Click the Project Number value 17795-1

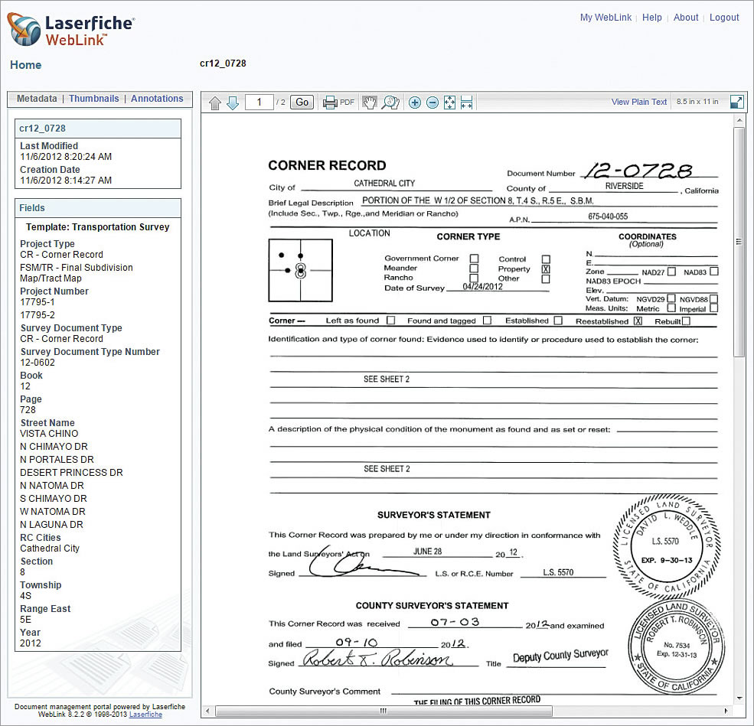[37, 302]
